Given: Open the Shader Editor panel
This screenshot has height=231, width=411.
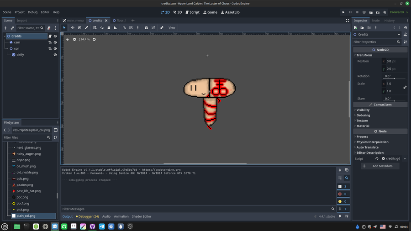Looking at the screenshot, I should [x=142, y=216].
